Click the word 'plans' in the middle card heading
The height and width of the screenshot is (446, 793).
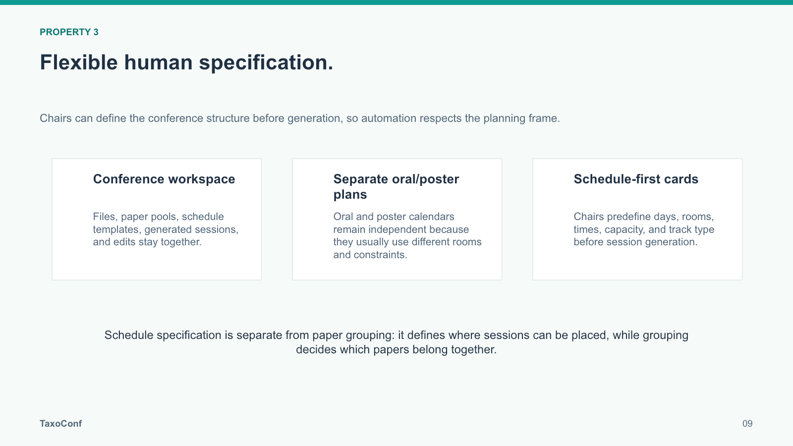(350, 194)
